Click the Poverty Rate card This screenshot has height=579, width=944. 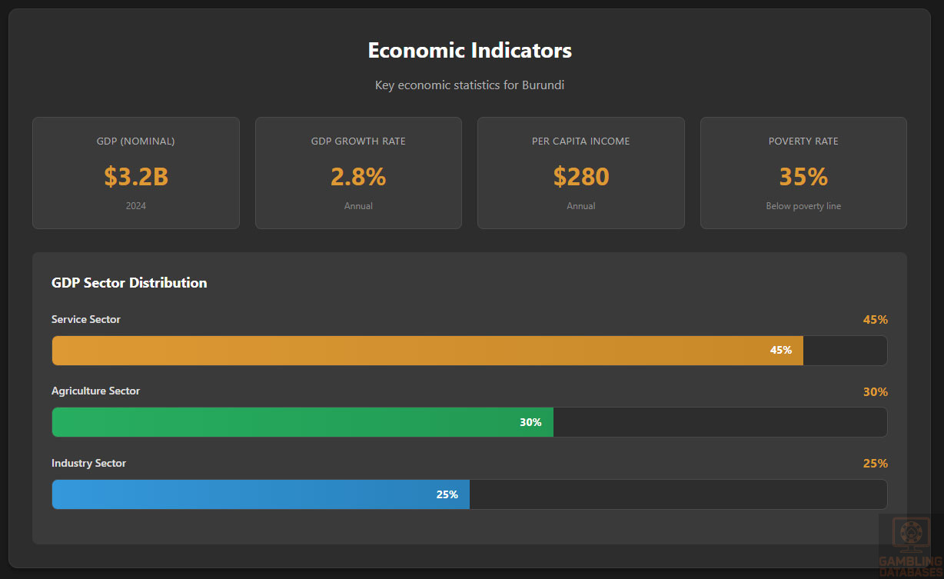[803, 173]
